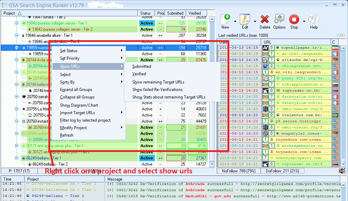Click the icon of 30121-anti aging Tier 1
The image size is (348, 201).
coord(24,146)
